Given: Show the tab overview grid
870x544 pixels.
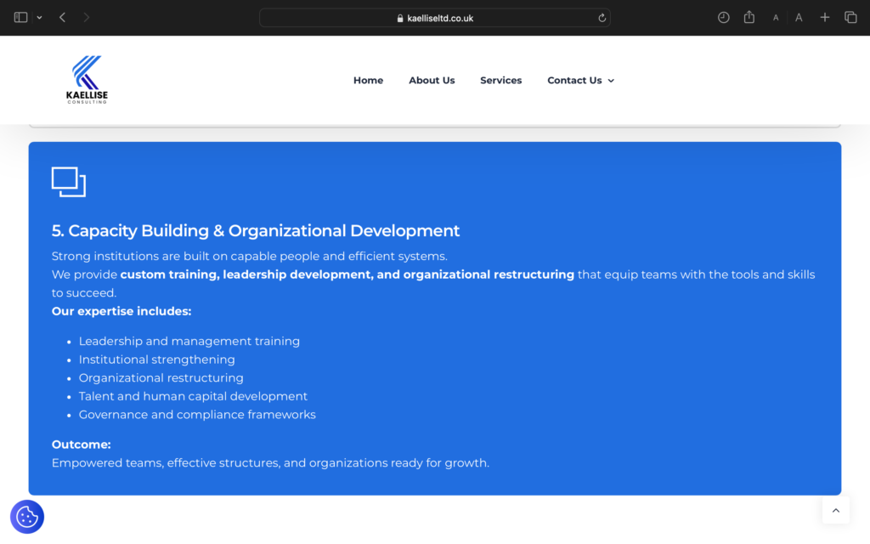Looking at the screenshot, I should pos(850,17).
